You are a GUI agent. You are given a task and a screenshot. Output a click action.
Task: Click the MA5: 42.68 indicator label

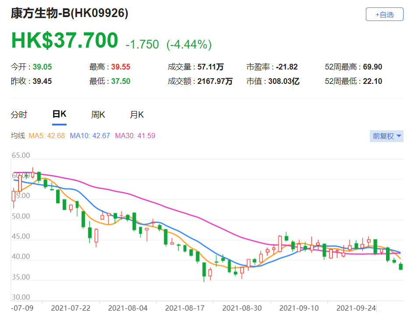coord(46,135)
